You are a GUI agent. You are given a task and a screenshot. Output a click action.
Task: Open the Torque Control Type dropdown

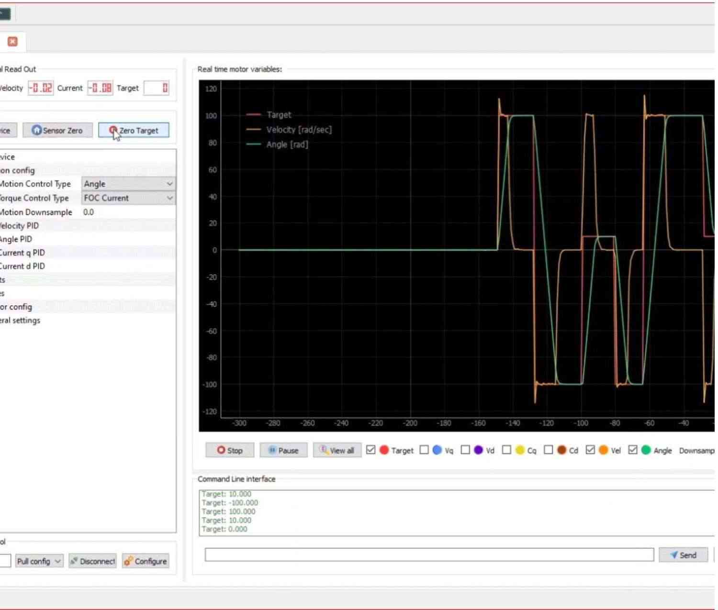click(128, 198)
